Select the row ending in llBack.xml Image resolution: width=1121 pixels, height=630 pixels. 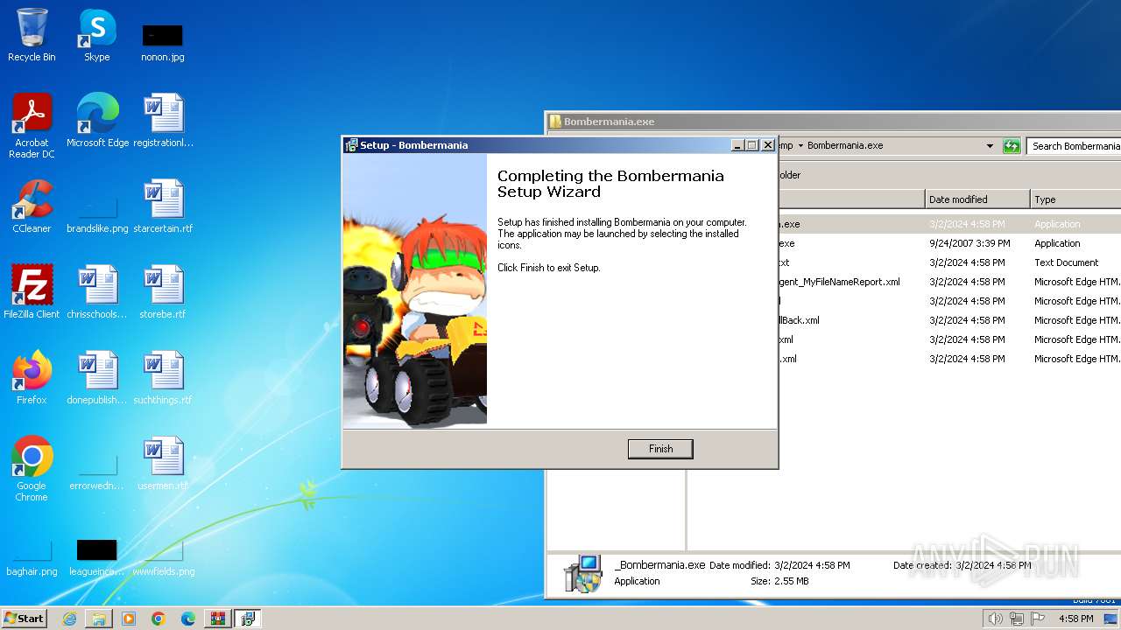[949, 320]
